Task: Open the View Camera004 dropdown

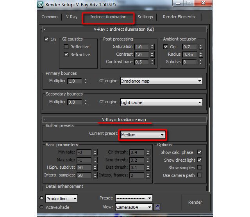Action: (x=134, y=207)
